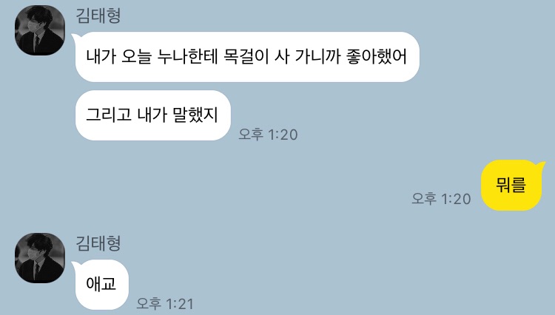This screenshot has width=555, height=315.
Task: Open 김태형's profile picture beside 애교 message
Action: (x=40, y=258)
